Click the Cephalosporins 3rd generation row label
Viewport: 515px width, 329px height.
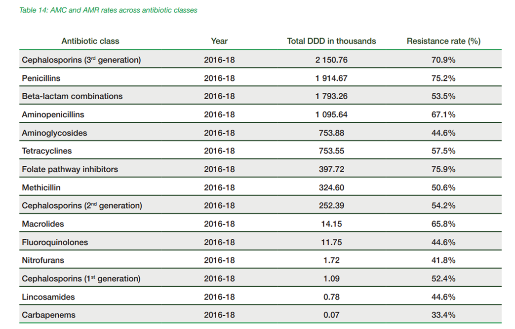(81, 60)
